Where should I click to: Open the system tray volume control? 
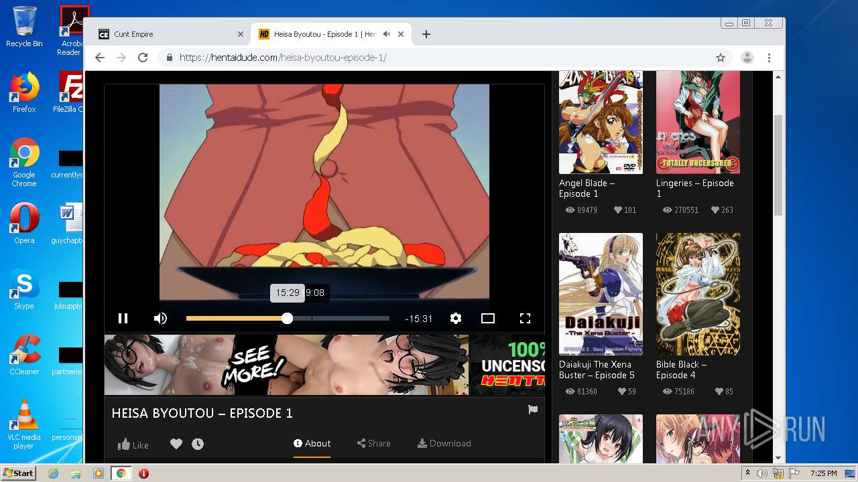(x=762, y=473)
